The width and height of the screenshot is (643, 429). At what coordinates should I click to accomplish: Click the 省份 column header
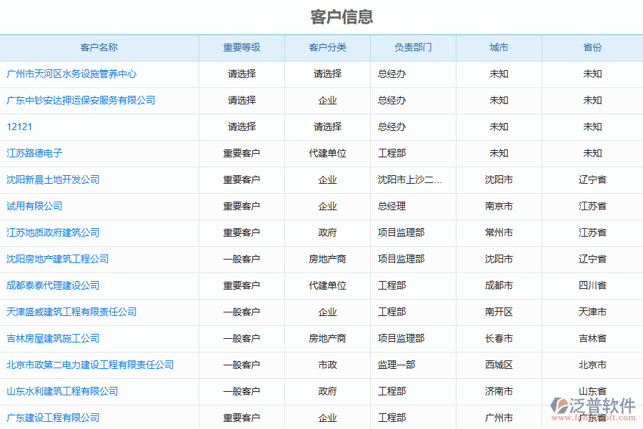click(x=592, y=47)
